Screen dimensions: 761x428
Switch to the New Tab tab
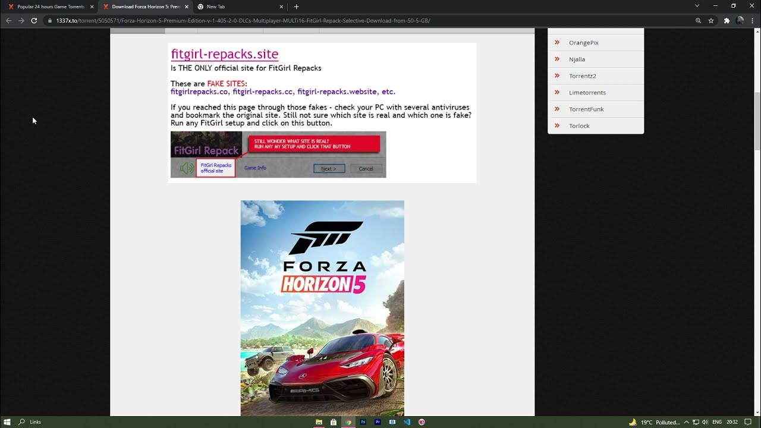click(x=239, y=7)
